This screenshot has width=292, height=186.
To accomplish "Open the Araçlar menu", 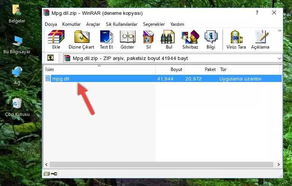I will (93, 24).
